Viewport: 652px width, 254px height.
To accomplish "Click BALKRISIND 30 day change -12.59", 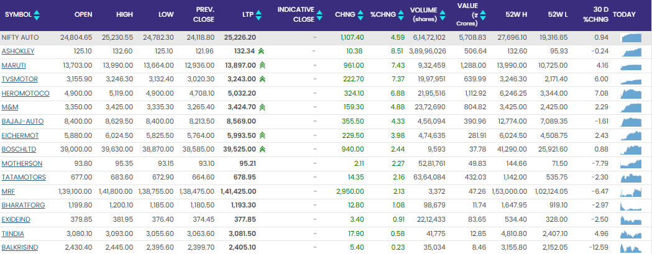I will (600, 248).
